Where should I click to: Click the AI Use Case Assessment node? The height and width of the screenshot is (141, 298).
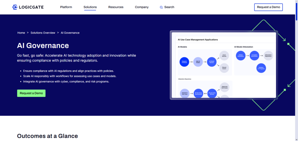point(198,93)
